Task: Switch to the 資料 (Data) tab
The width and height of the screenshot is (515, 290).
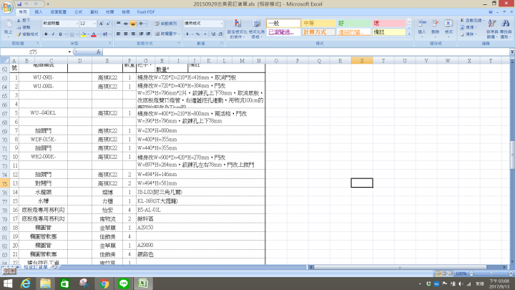Action: (x=94, y=12)
